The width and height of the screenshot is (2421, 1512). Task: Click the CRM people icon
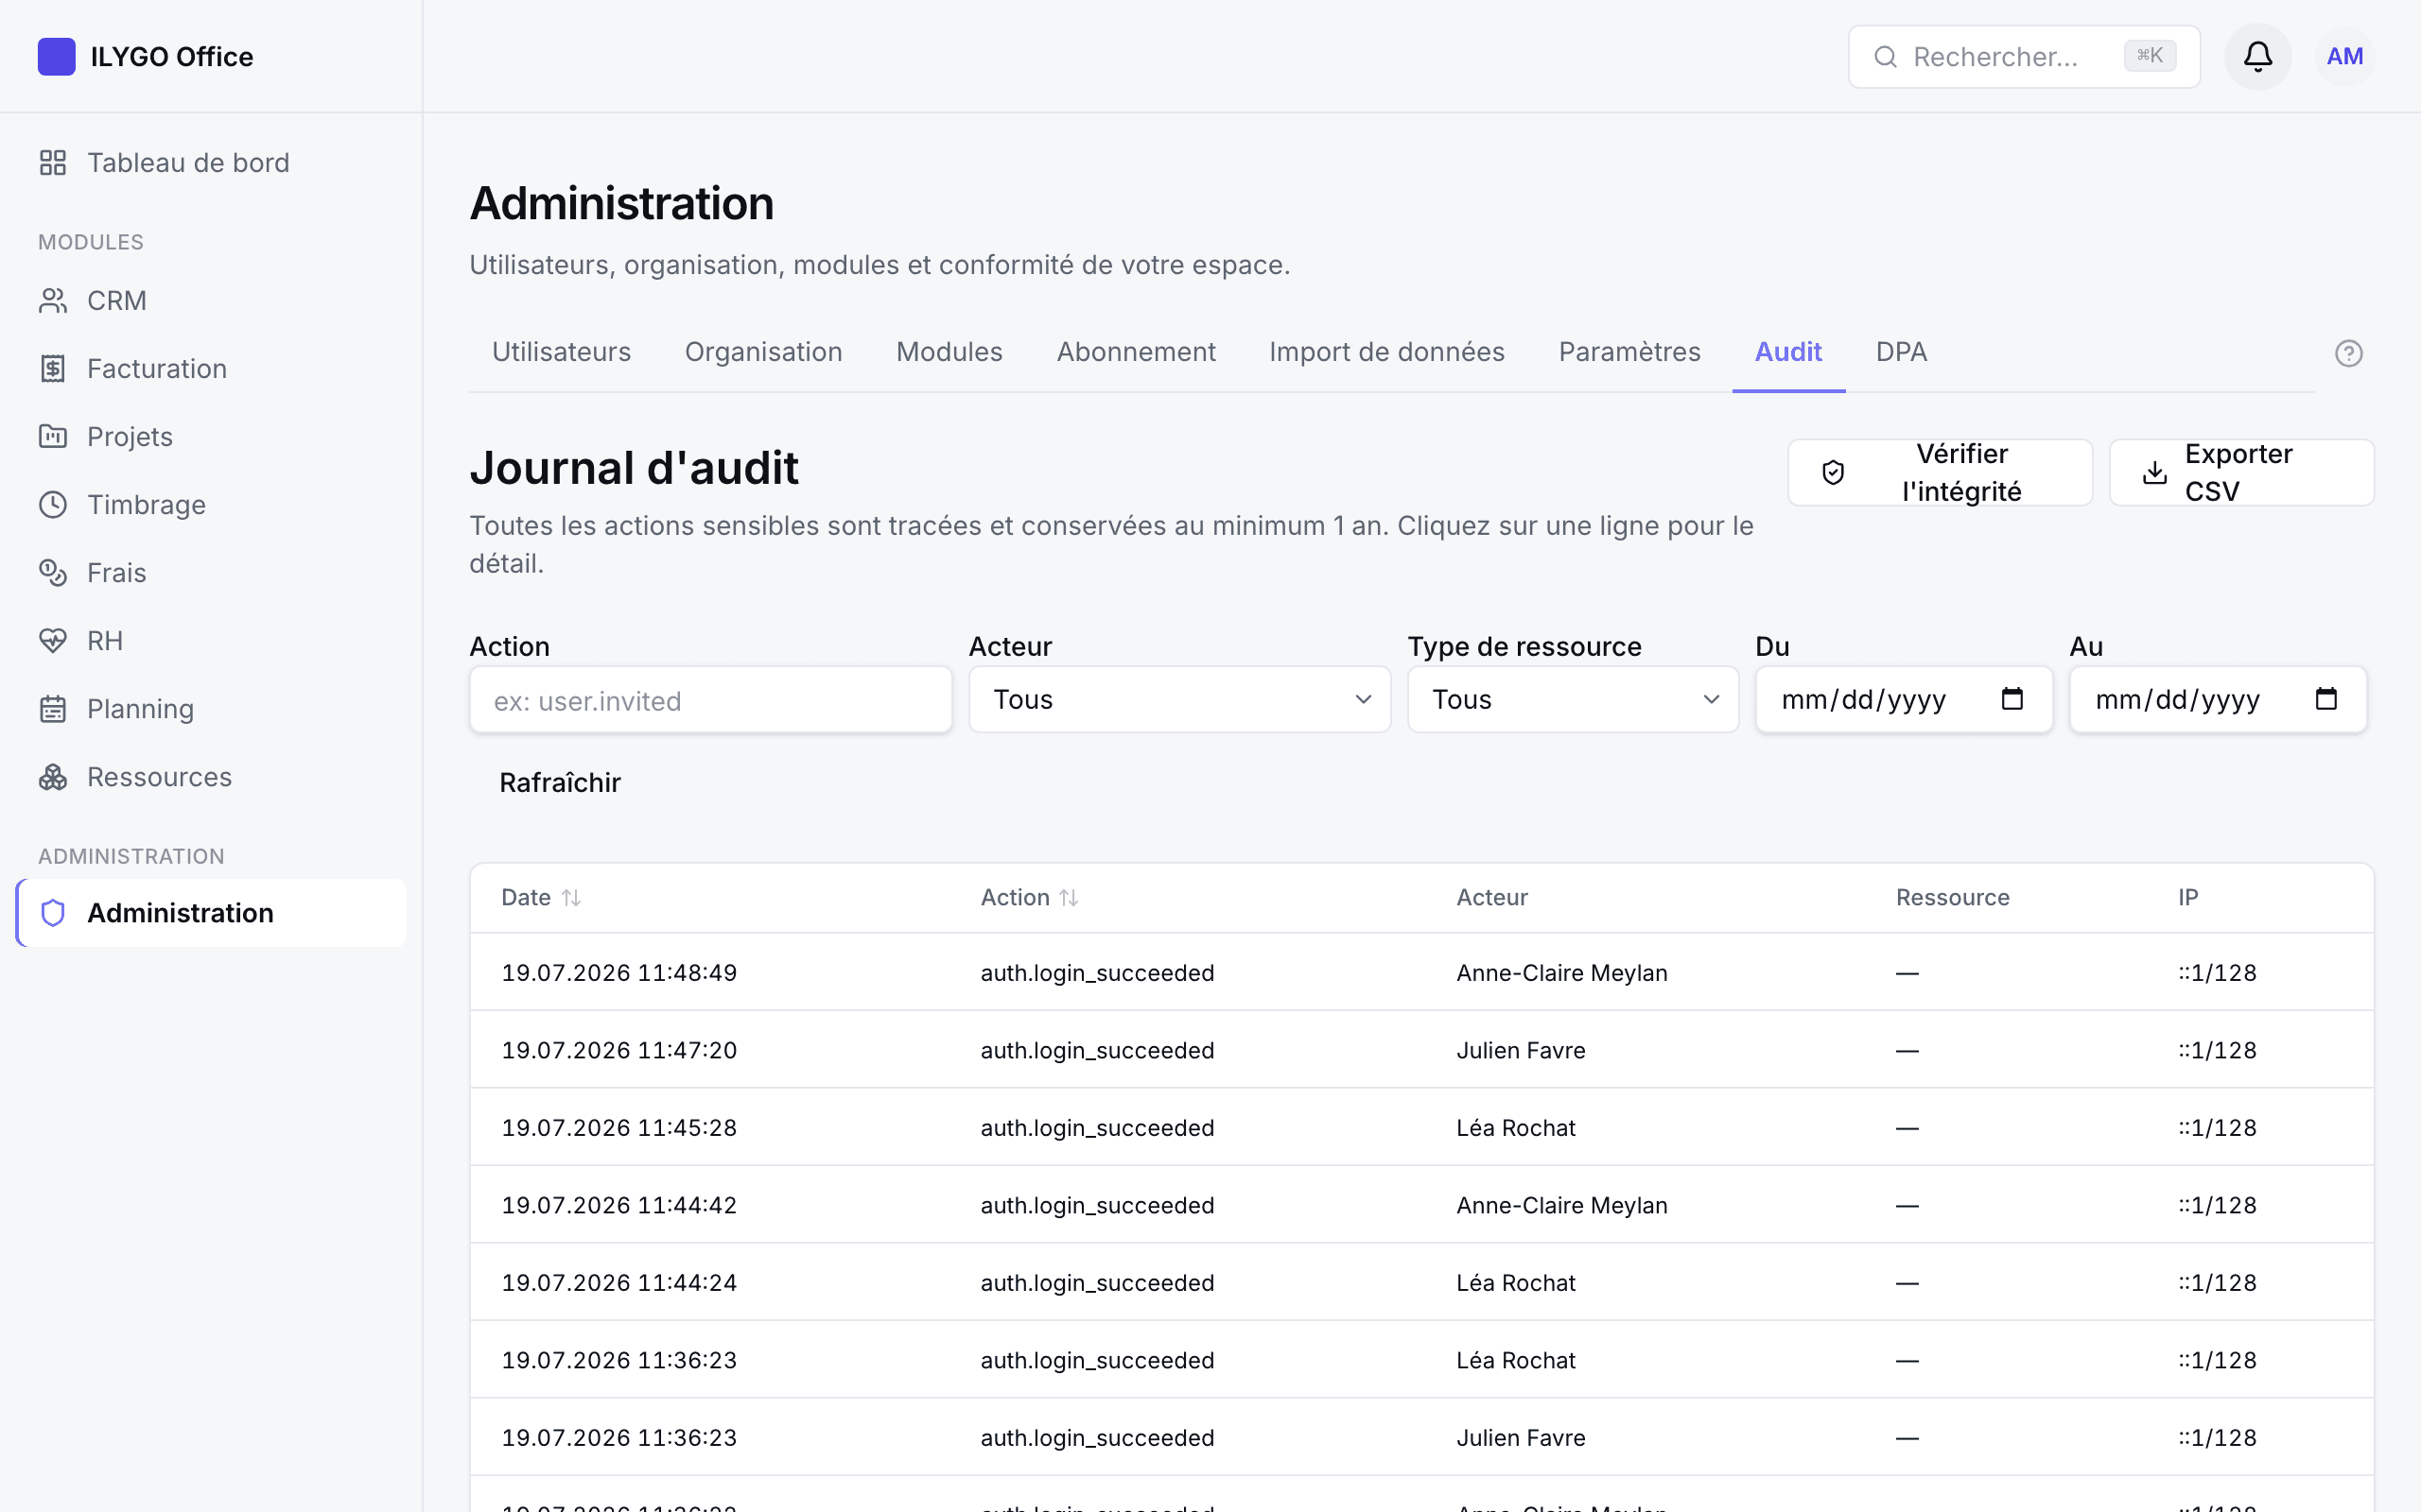pyautogui.click(x=53, y=300)
